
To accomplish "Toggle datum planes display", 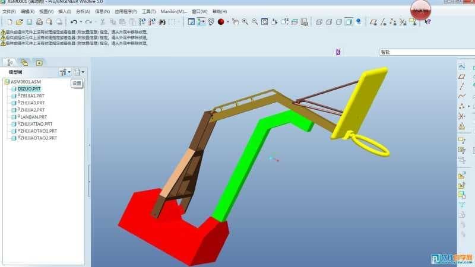I will point(373,22).
